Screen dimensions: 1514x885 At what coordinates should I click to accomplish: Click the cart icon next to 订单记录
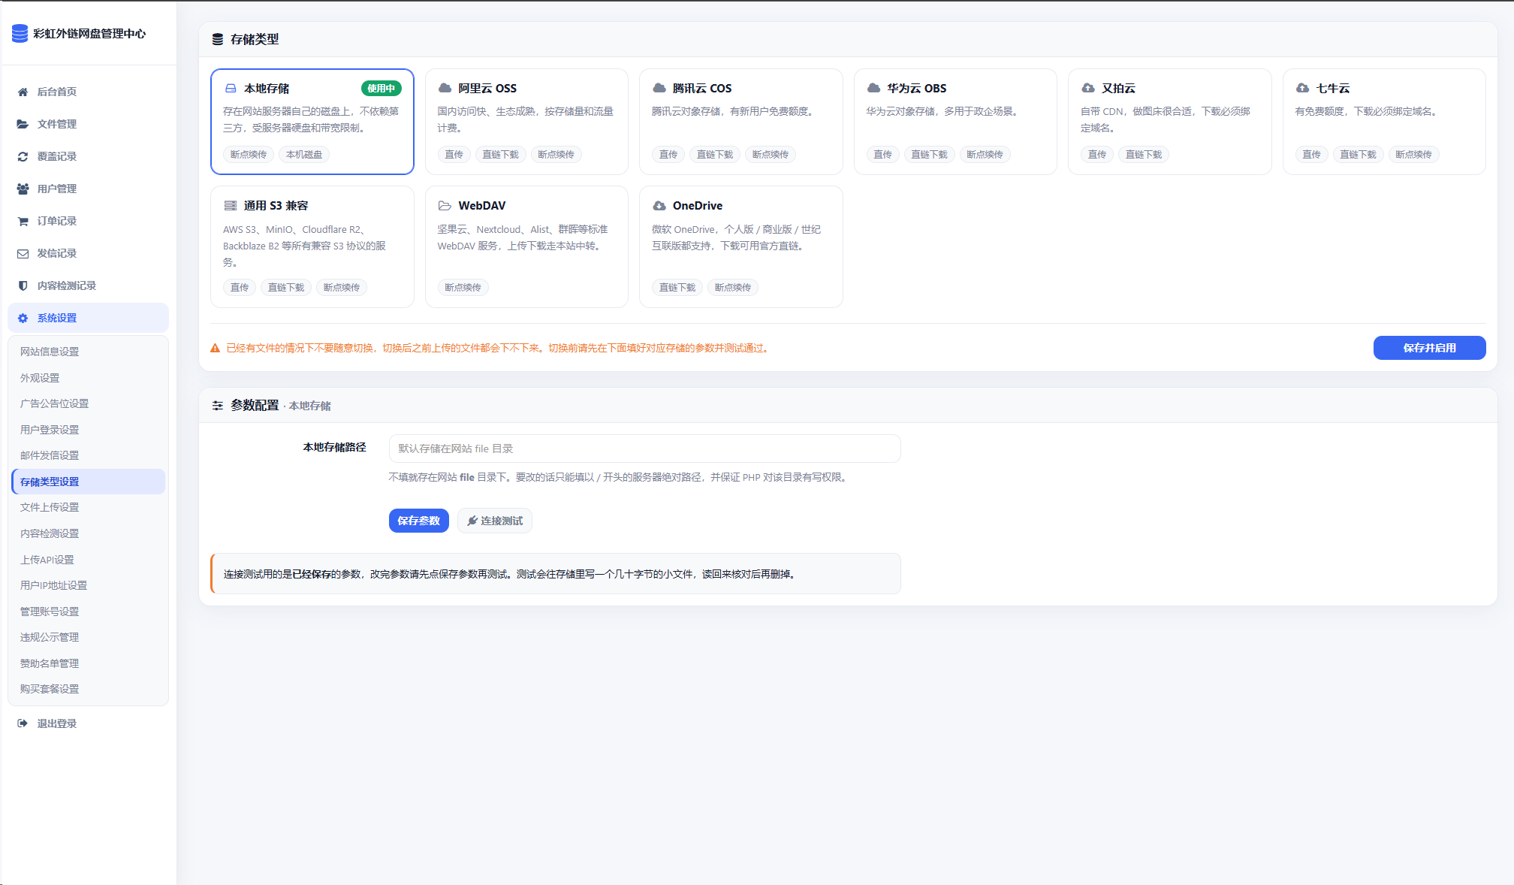23,221
